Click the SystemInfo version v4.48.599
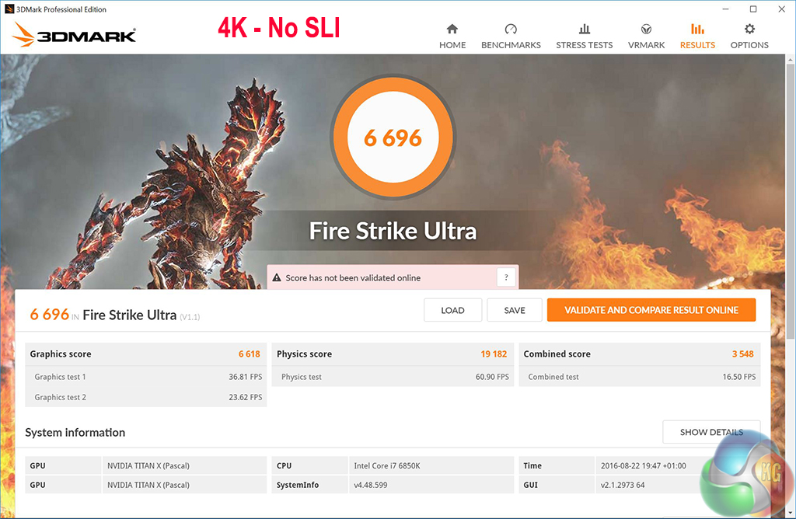The image size is (796, 519). 371,485
